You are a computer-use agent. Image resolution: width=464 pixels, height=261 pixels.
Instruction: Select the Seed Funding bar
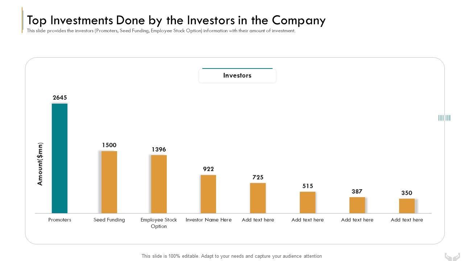tap(109, 182)
